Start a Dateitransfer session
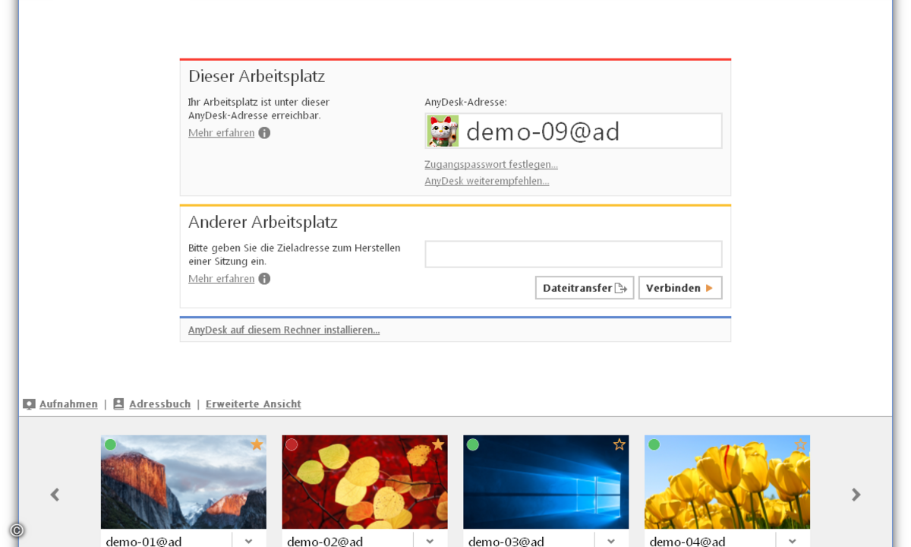The width and height of the screenshot is (911, 547). [585, 288]
